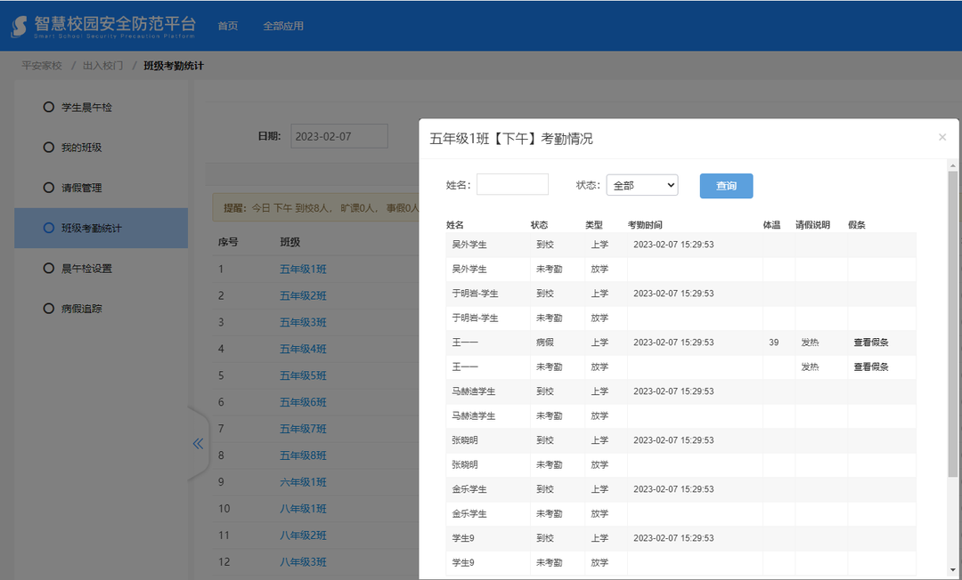Open 晨午检设置 sidebar menu

[x=86, y=269]
